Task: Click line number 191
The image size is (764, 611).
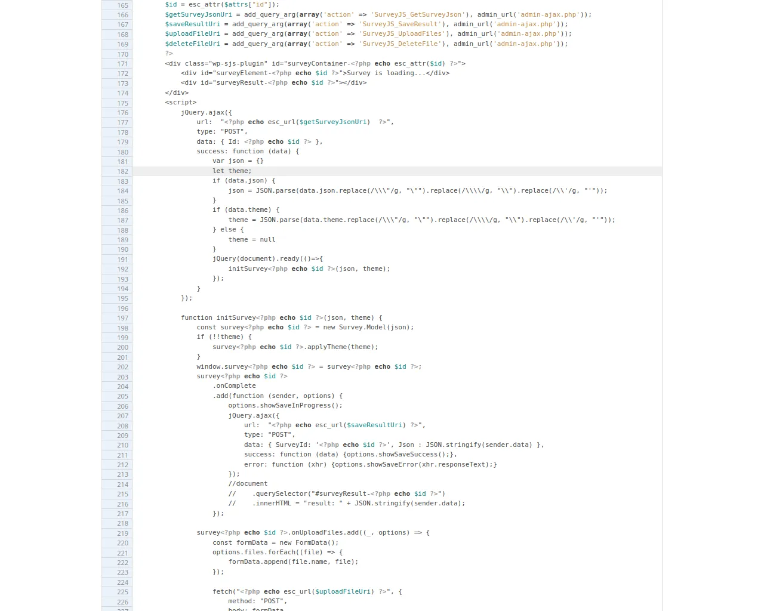Action: click(122, 260)
